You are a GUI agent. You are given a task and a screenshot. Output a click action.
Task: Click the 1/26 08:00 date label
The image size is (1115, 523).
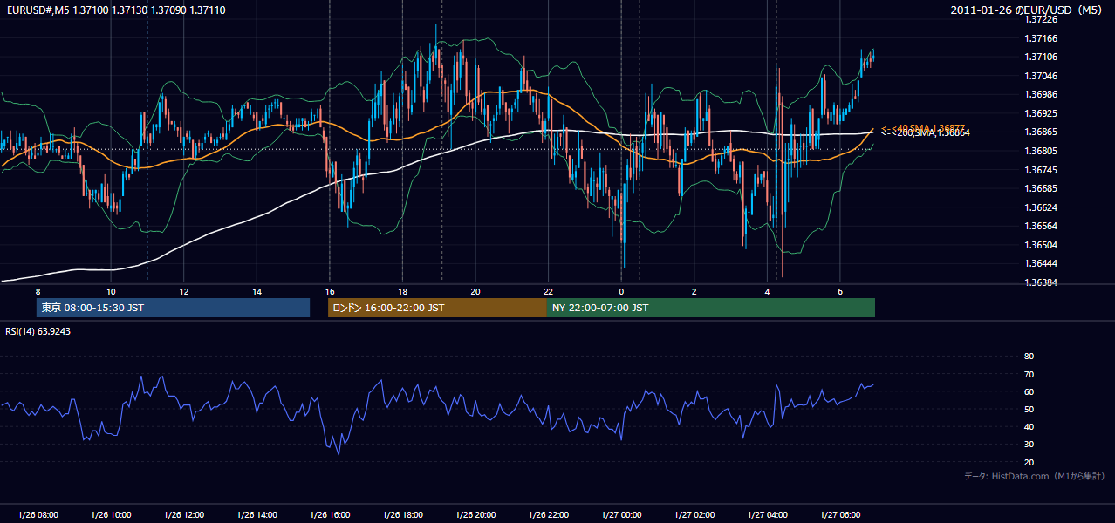tap(38, 514)
